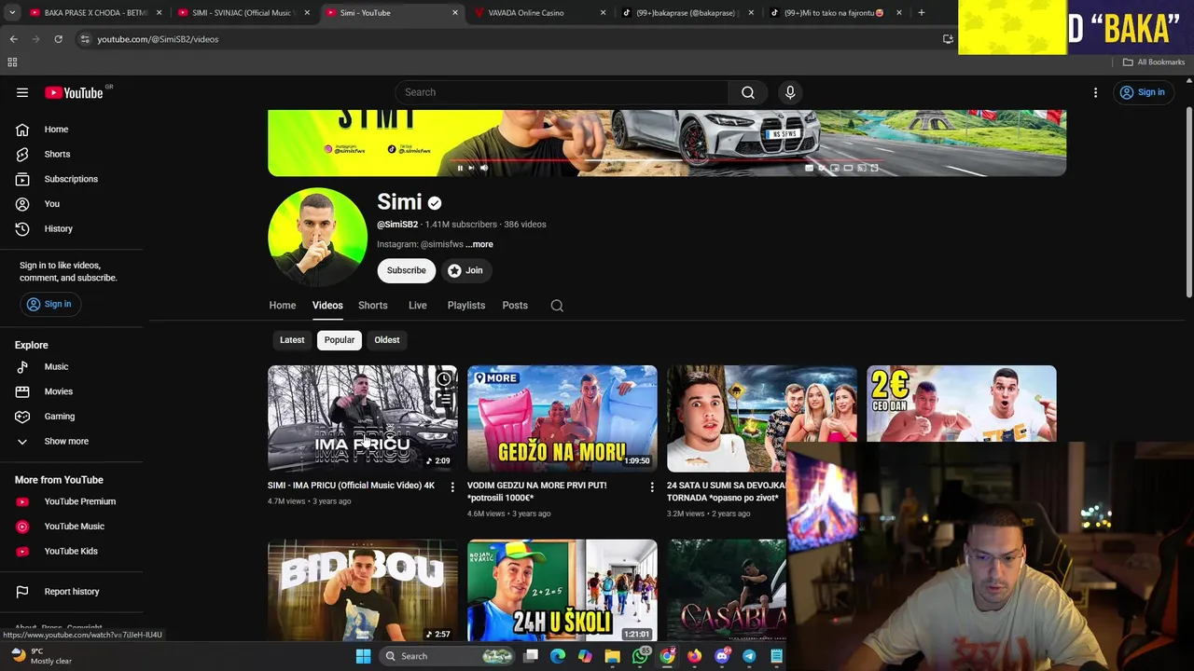Open SIMI - IMA PRICU video title link
1194x671 pixels.
pos(351,486)
